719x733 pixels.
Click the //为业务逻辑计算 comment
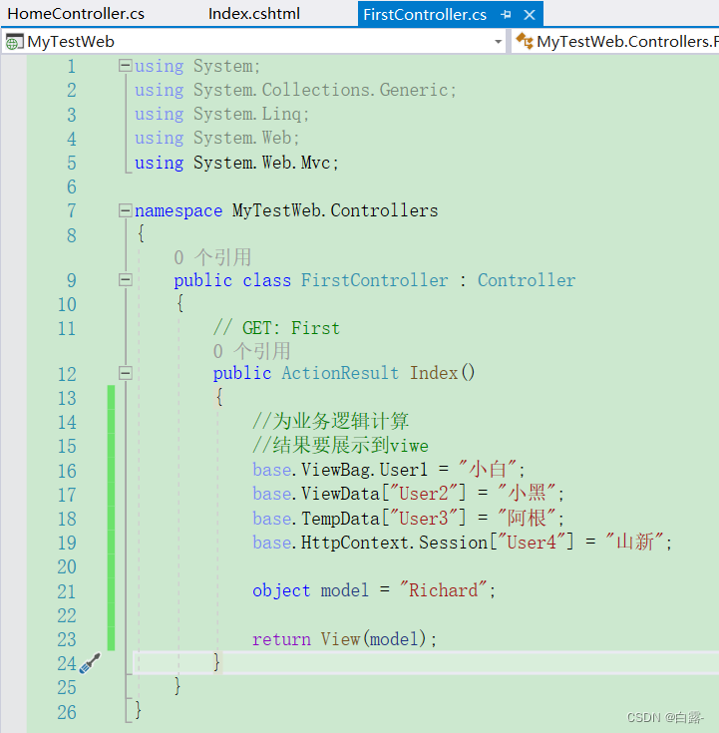click(330, 421)
